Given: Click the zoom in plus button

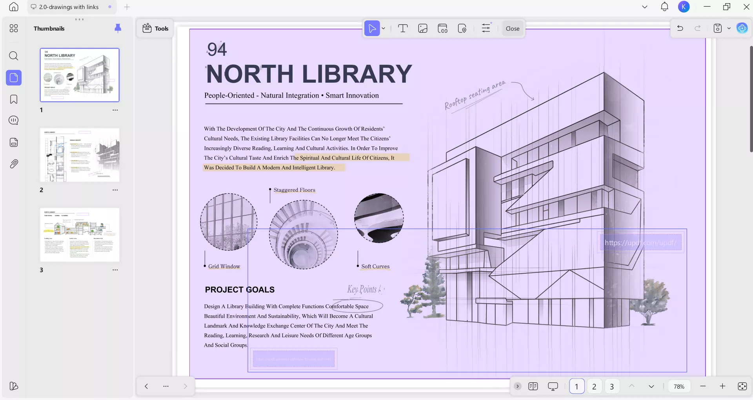Looking at the screenshot, I should 722,386.
